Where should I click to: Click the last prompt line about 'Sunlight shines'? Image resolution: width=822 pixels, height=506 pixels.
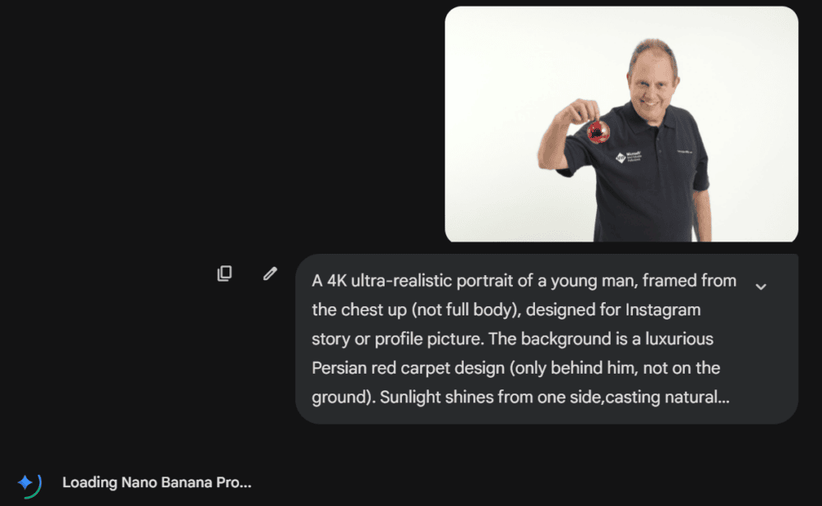(520, 397)
